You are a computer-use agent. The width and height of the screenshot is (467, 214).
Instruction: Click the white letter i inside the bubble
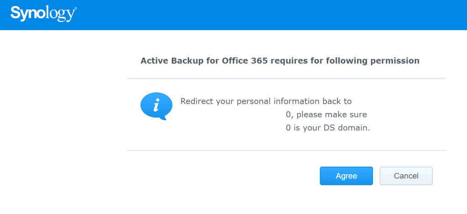(156, 106)
